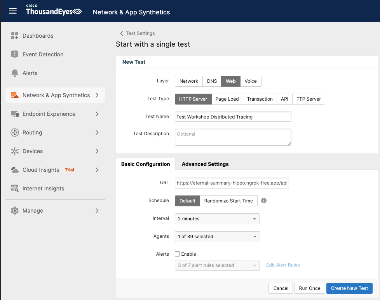380x300 pixels.
Task: Open the alert rules selected dropdown
Action: coord(217,265)
